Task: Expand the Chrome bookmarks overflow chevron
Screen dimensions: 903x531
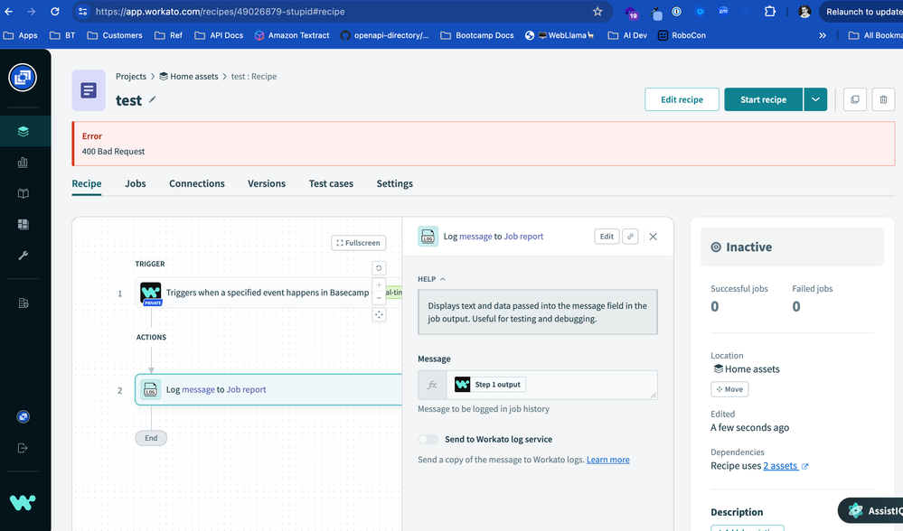Action: 823,35
